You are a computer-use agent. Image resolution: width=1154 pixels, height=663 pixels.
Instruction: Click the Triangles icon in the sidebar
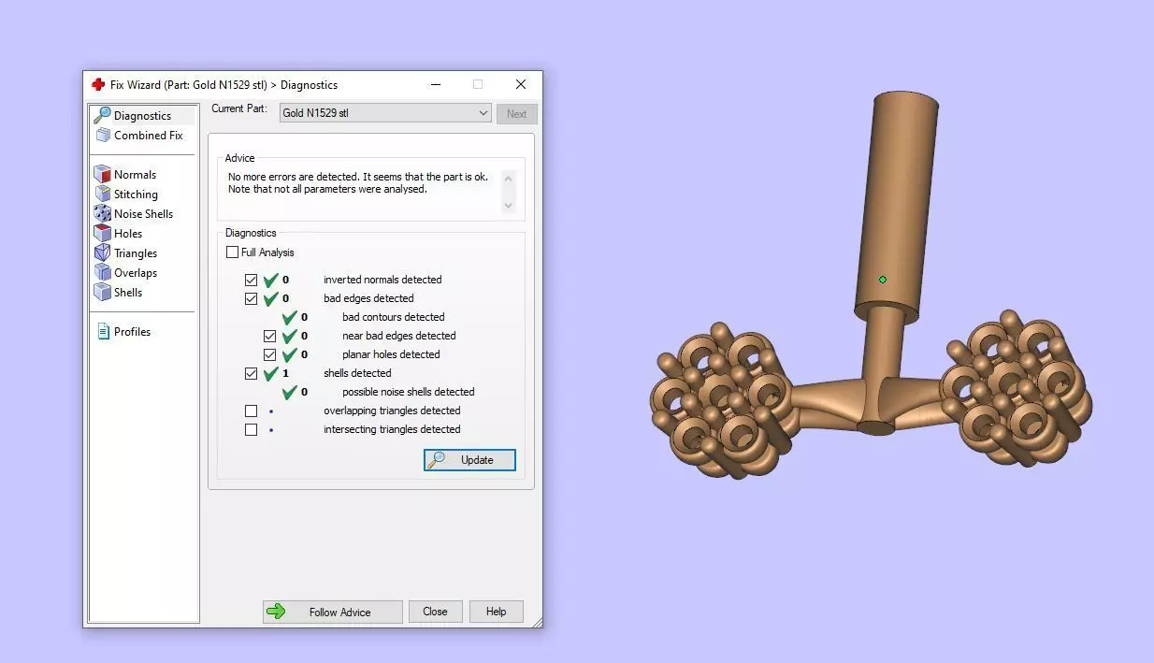pyautogui.click(x=102, y=253)
